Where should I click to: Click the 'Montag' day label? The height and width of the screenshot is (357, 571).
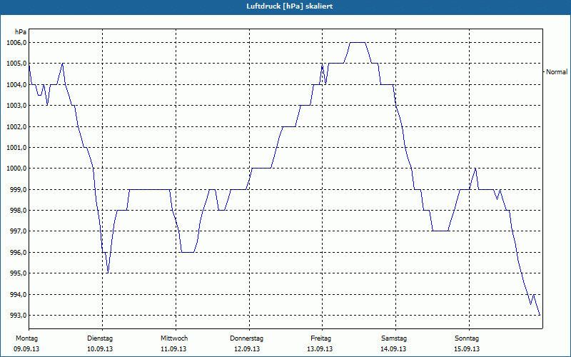(x=26, y=338)
